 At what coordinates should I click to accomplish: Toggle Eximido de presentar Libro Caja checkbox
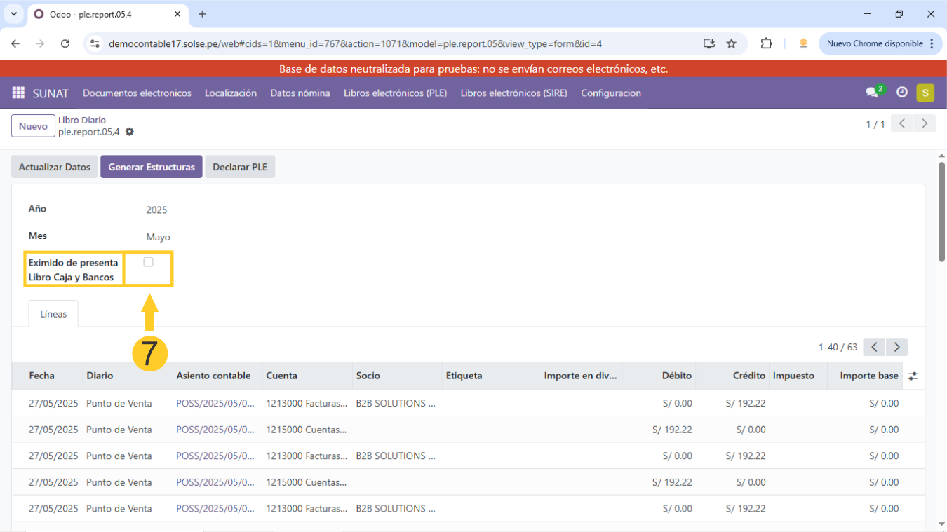tap(148, 262)
